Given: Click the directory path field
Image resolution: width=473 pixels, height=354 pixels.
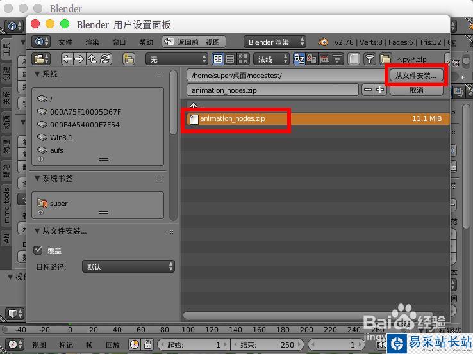Looking at the screenshot, I should pyautogui.click(x=286, y=76).
